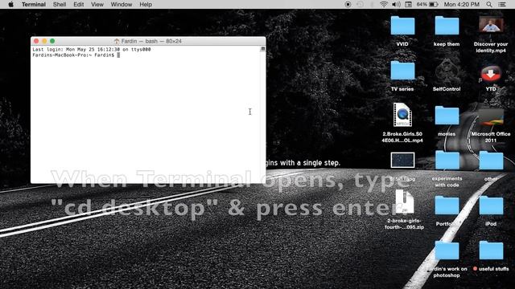The width and height of the screenshot is (515, 289).
Task: Click the home icon in Terminal title bar
Action: point(116,41)
